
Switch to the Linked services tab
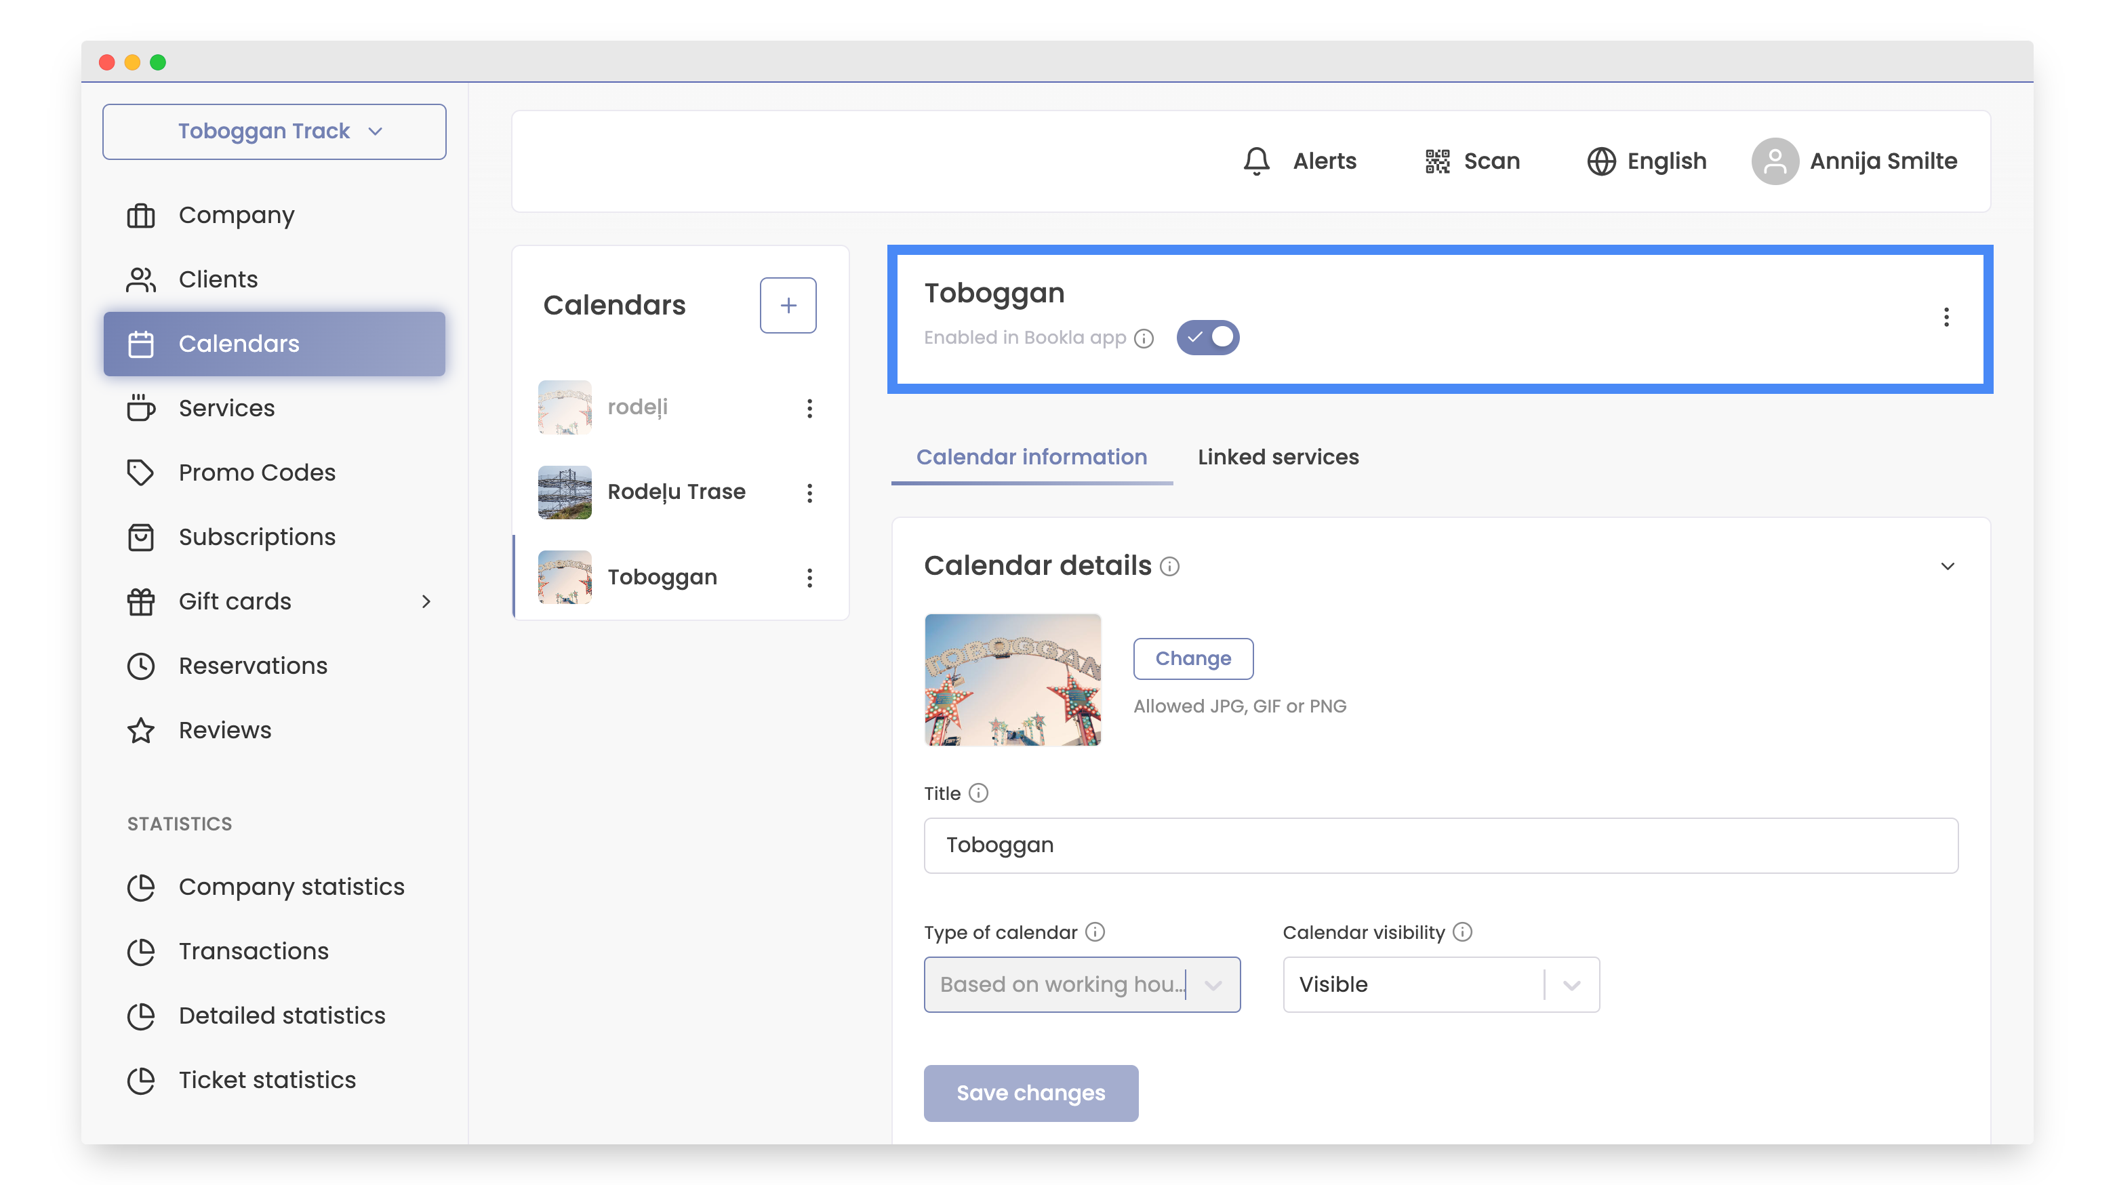point(1278,458)
